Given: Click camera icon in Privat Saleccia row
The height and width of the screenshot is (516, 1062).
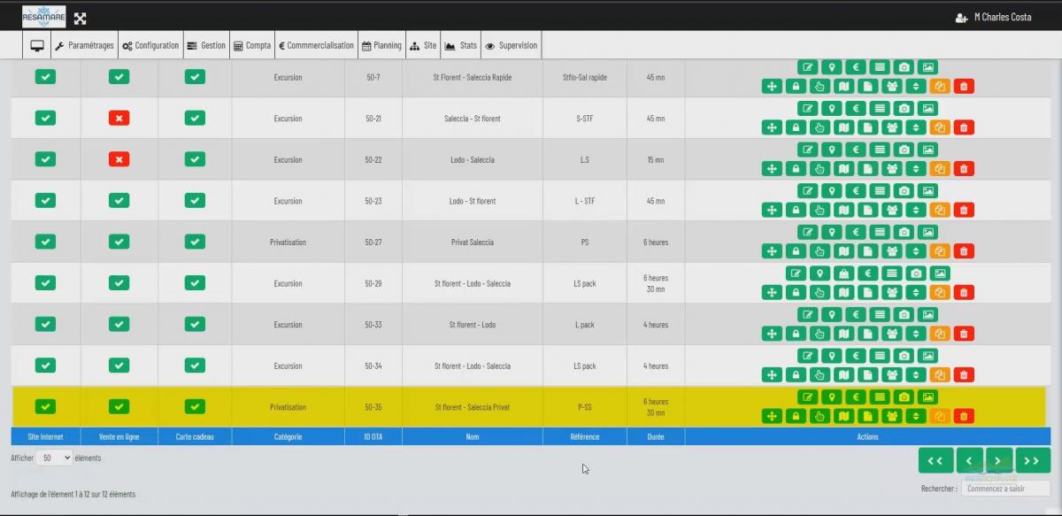Looking at the screenshot, I should click(x=904, y=232).
